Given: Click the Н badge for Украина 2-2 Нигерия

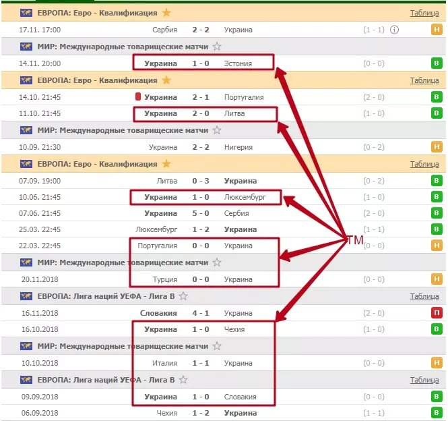Looking at the screenshot, I should click(437, 147).
